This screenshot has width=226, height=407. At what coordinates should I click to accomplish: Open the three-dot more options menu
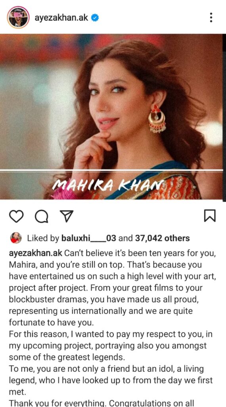(x=211, y=17)
